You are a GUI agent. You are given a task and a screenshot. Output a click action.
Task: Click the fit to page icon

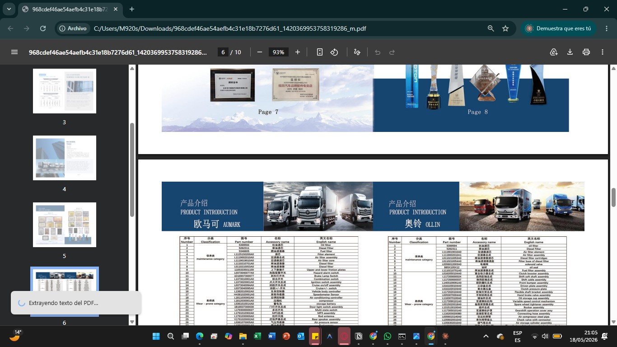tap(320, 52)
